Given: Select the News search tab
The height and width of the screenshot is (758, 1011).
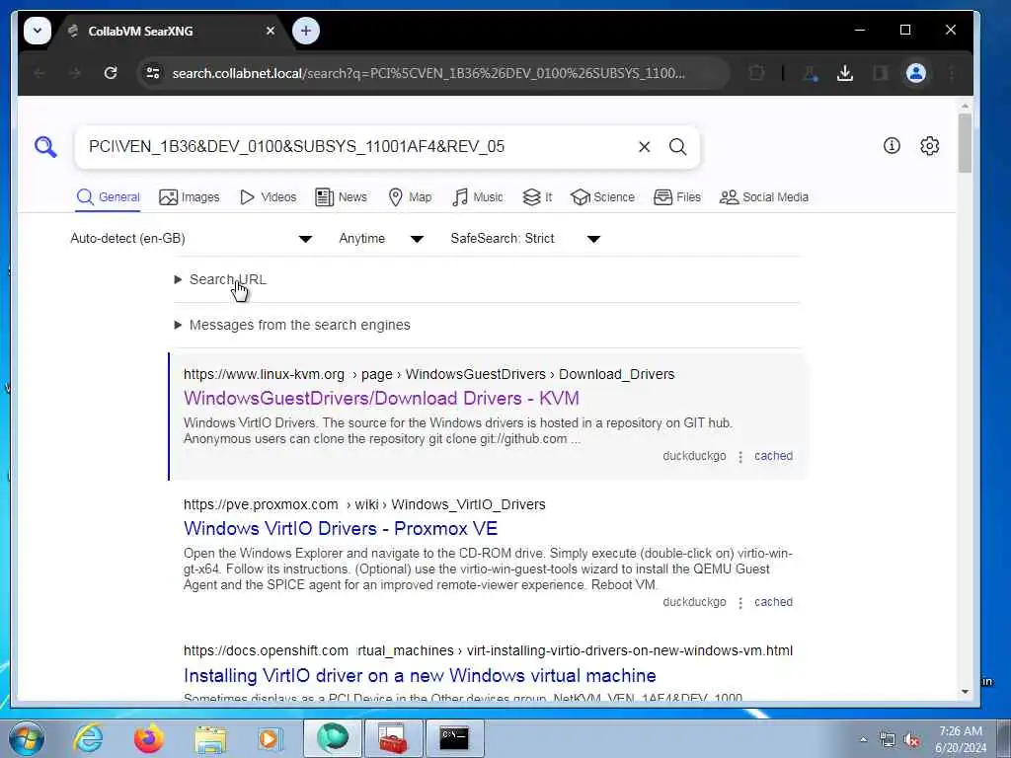Looking at the screenshot, I should (x=341, y=197).
